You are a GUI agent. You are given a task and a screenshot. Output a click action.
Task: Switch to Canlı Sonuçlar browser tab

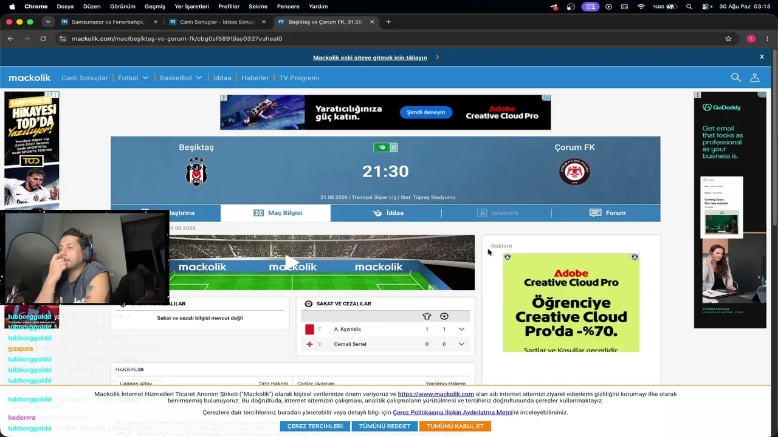(217, 22)
